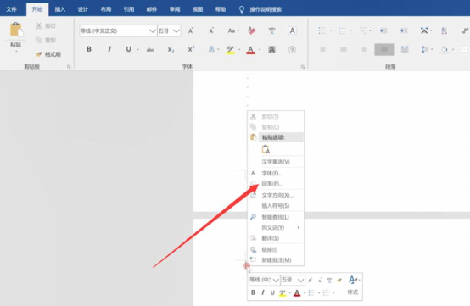Apply character border (boxed A) in ribbon
Viewport: 470px width, 306px height.
tap(292, 31)
